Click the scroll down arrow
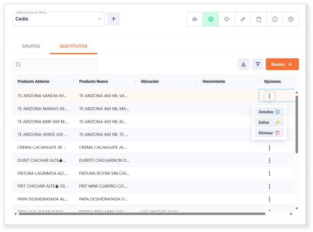Viewport: 313px width, 232px height. pos(297,209)
